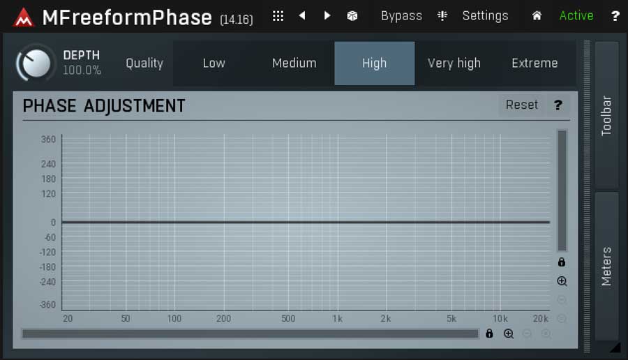Select Low quality

click(214, 63)
